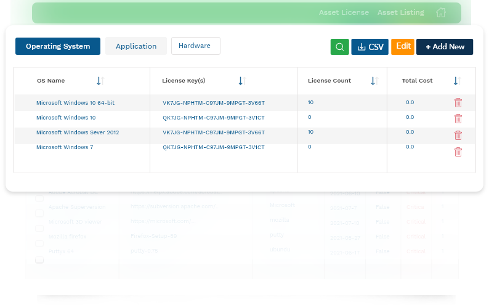Click total cost 0.0 for Microsoft Windows 7
This screenshot has height=305, width=489.
point(410,147)
